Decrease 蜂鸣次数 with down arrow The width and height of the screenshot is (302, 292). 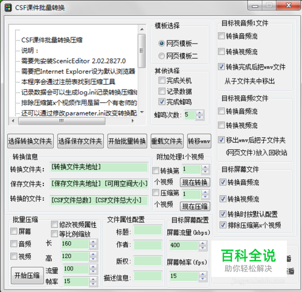click(x=199, y=117)
